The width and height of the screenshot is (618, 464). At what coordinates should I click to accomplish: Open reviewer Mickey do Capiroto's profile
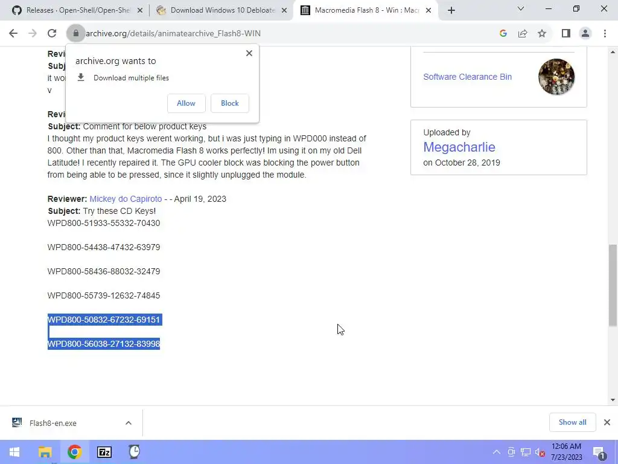126,199
